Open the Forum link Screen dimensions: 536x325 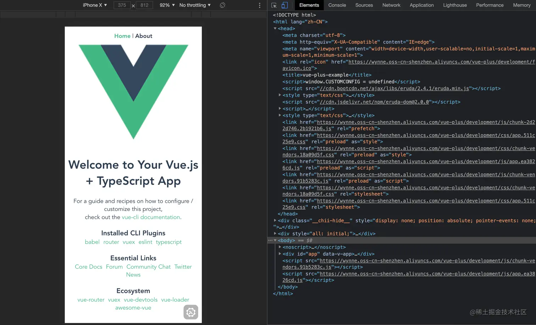(x=114, y=267)
